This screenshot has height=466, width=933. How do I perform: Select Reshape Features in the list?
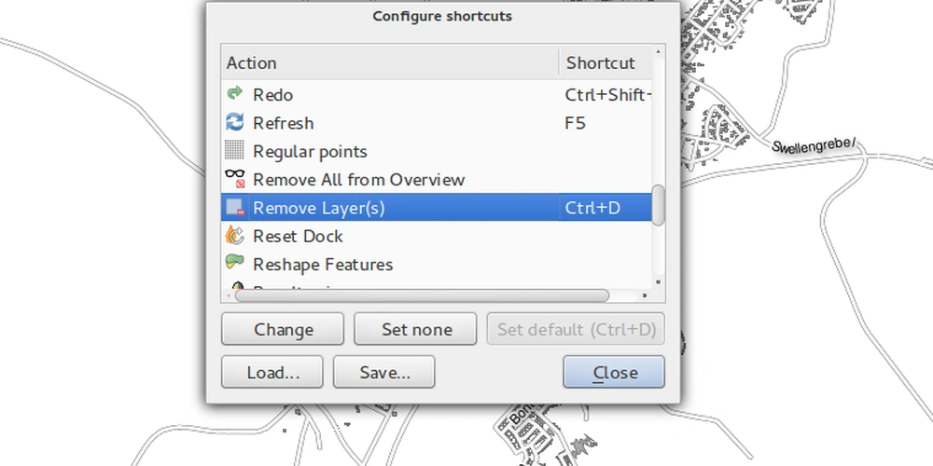pos(437,264)
